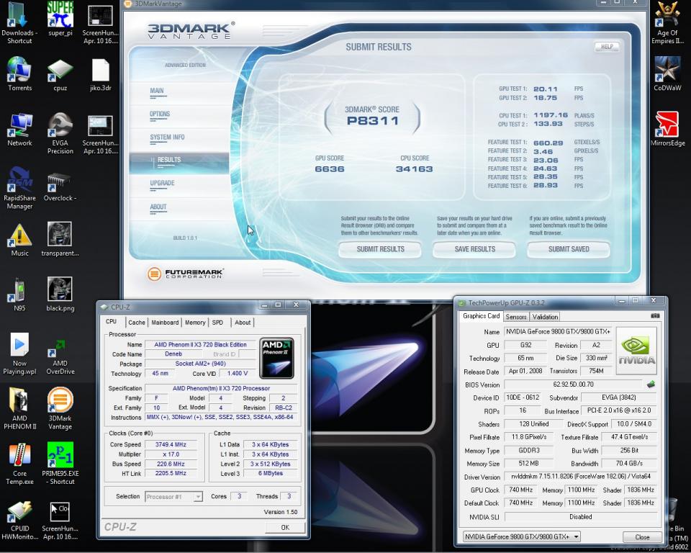Click the BIOS save chip icon
The width and height of the screenshot is (691, 553).
(x=651, y=385)
